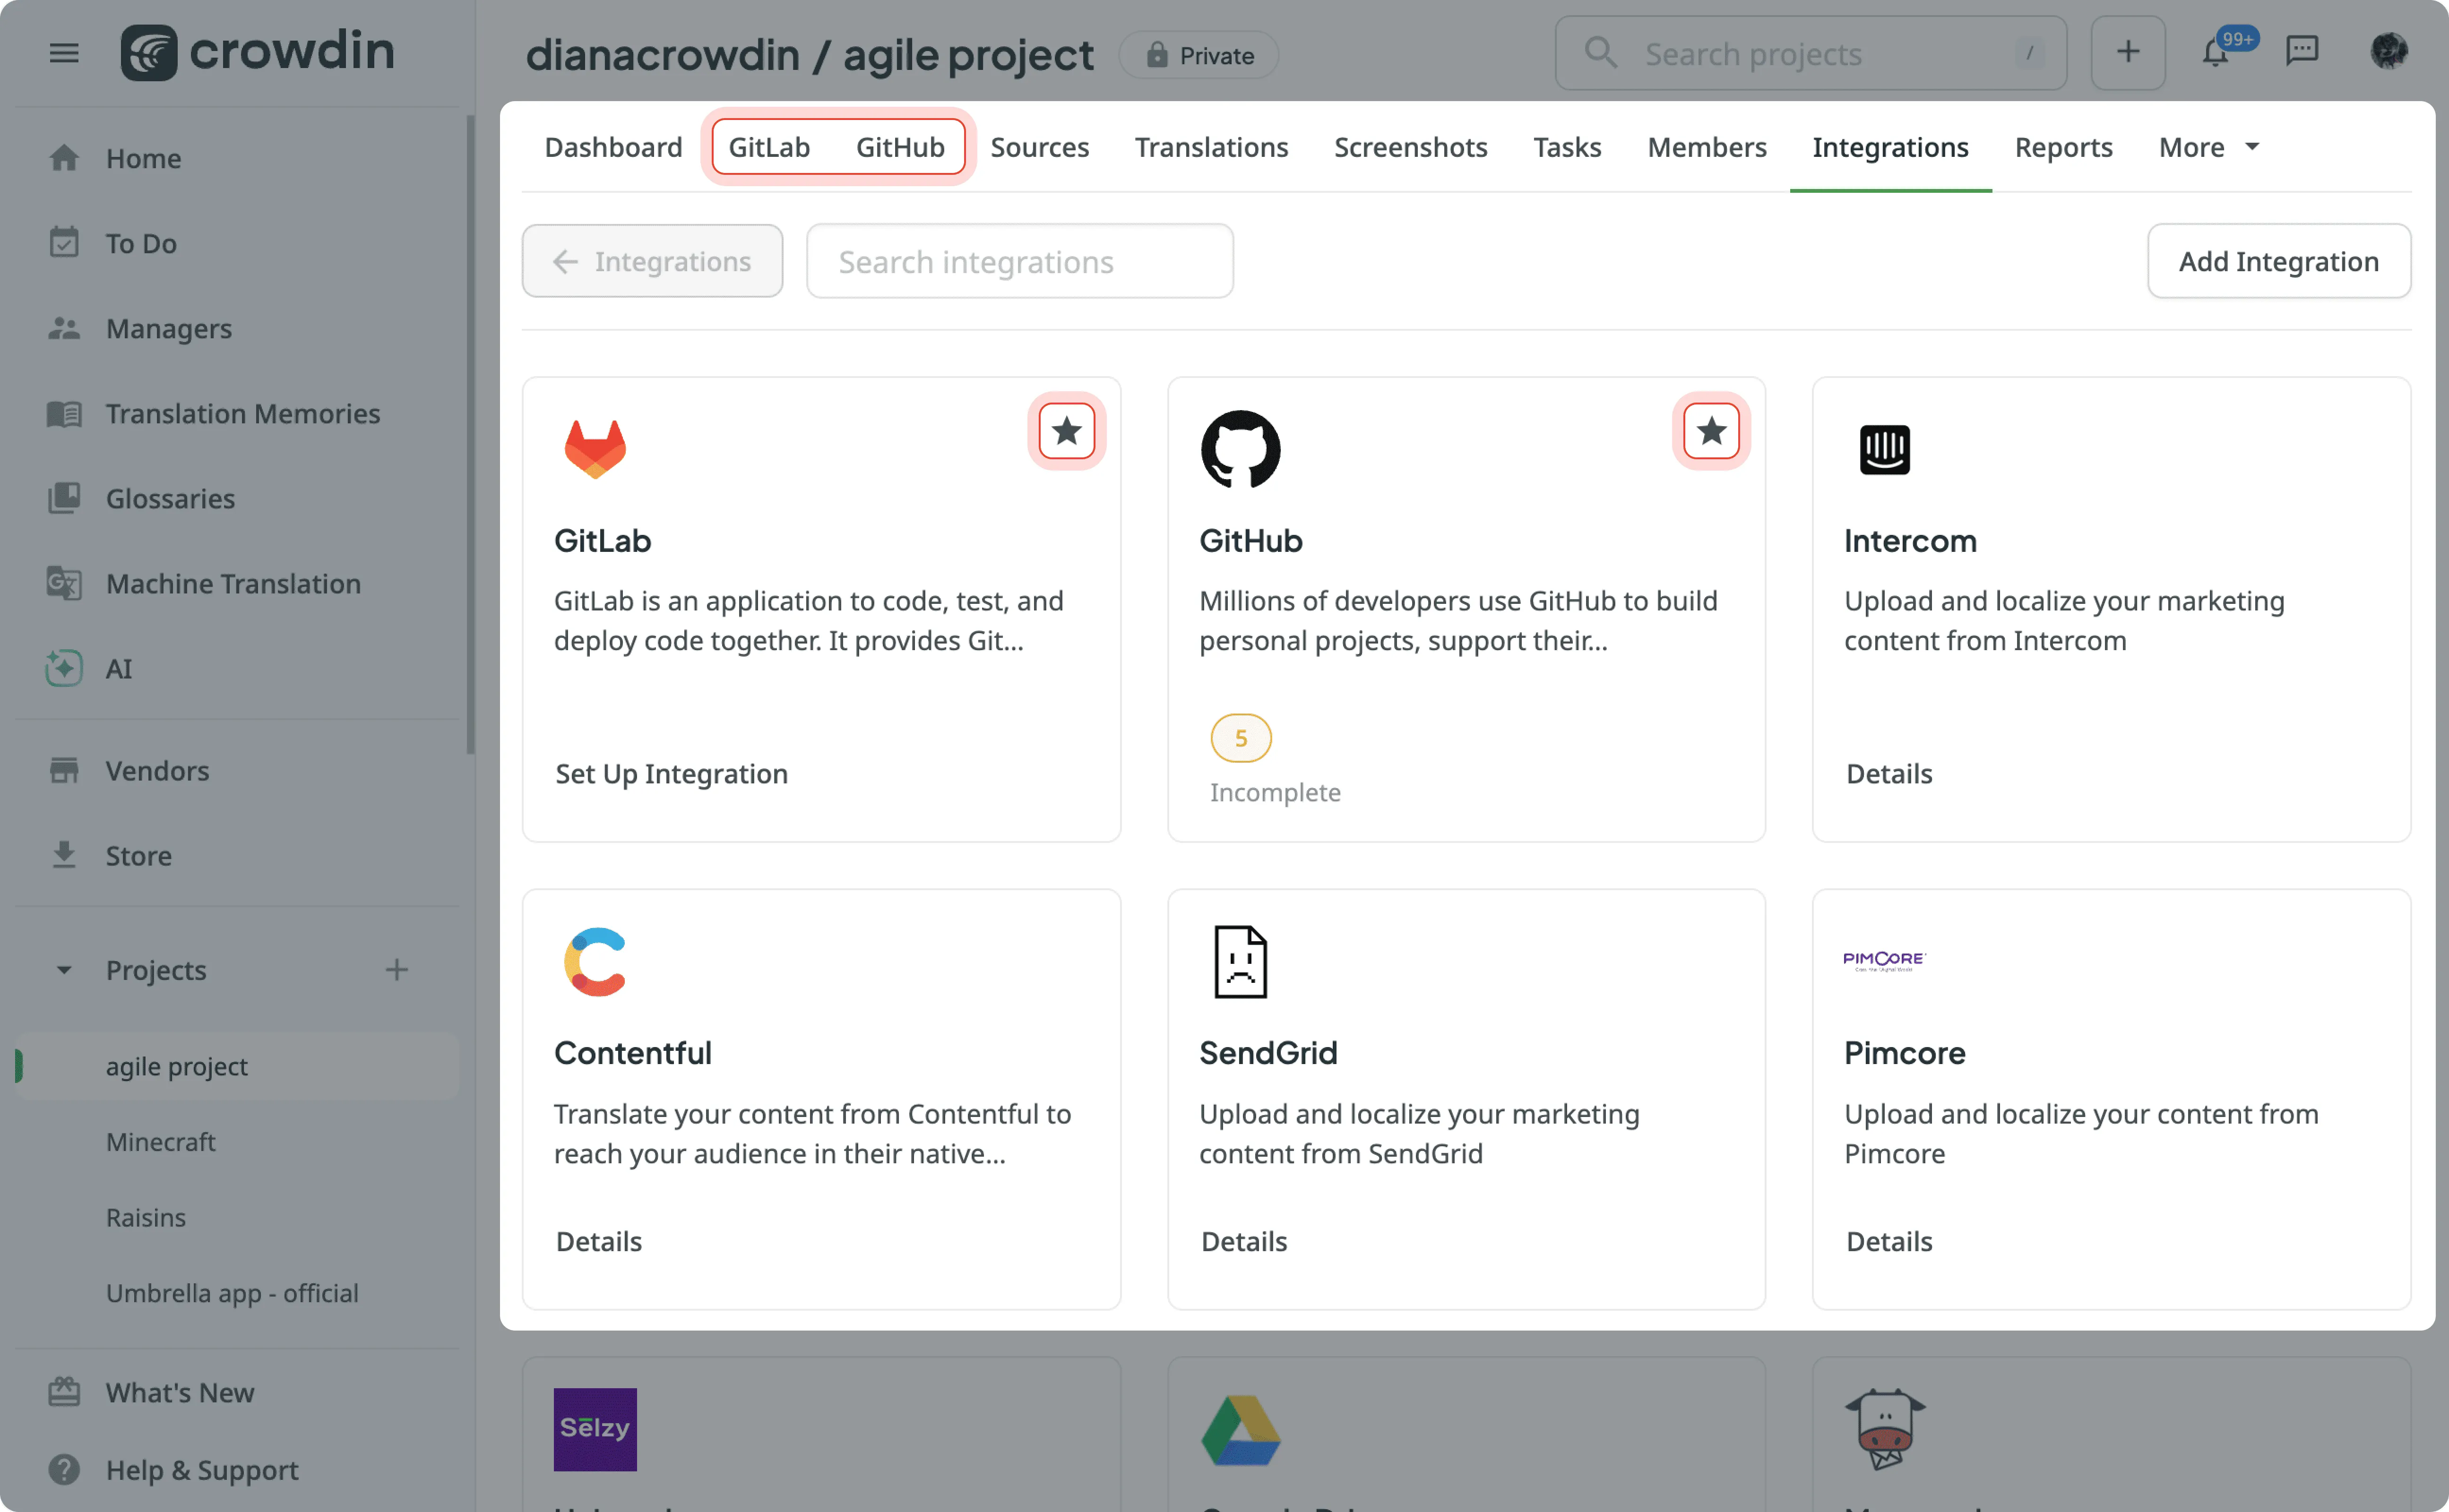The image size is (2449, 1512).
Task: Click the Add Integration button
Action: 2278,261
